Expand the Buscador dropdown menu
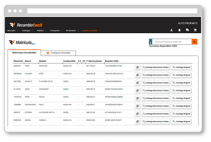 13,31
